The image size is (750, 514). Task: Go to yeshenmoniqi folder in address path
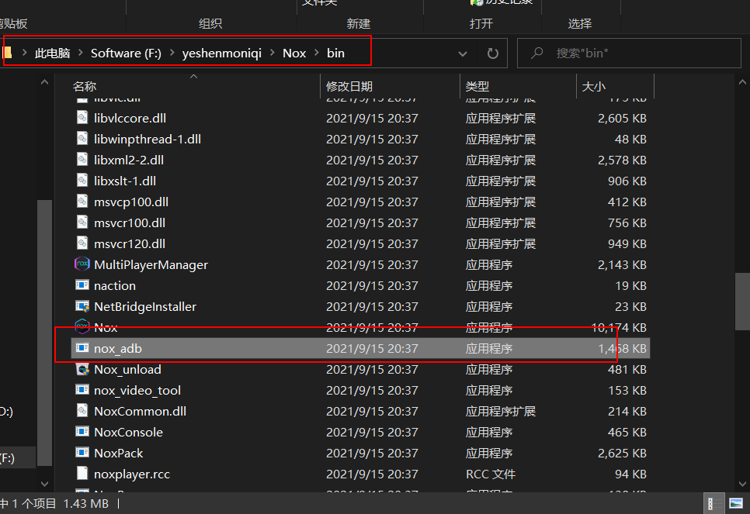click(222, 53)
